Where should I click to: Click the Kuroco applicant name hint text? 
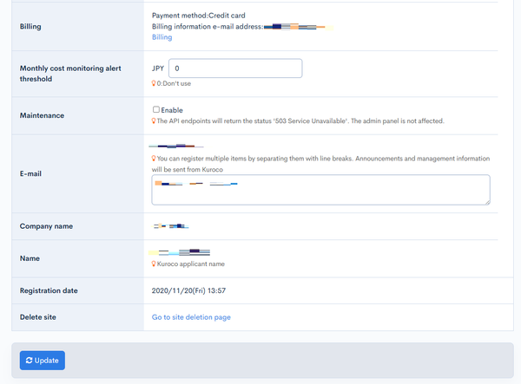click(x=191, y=264)
